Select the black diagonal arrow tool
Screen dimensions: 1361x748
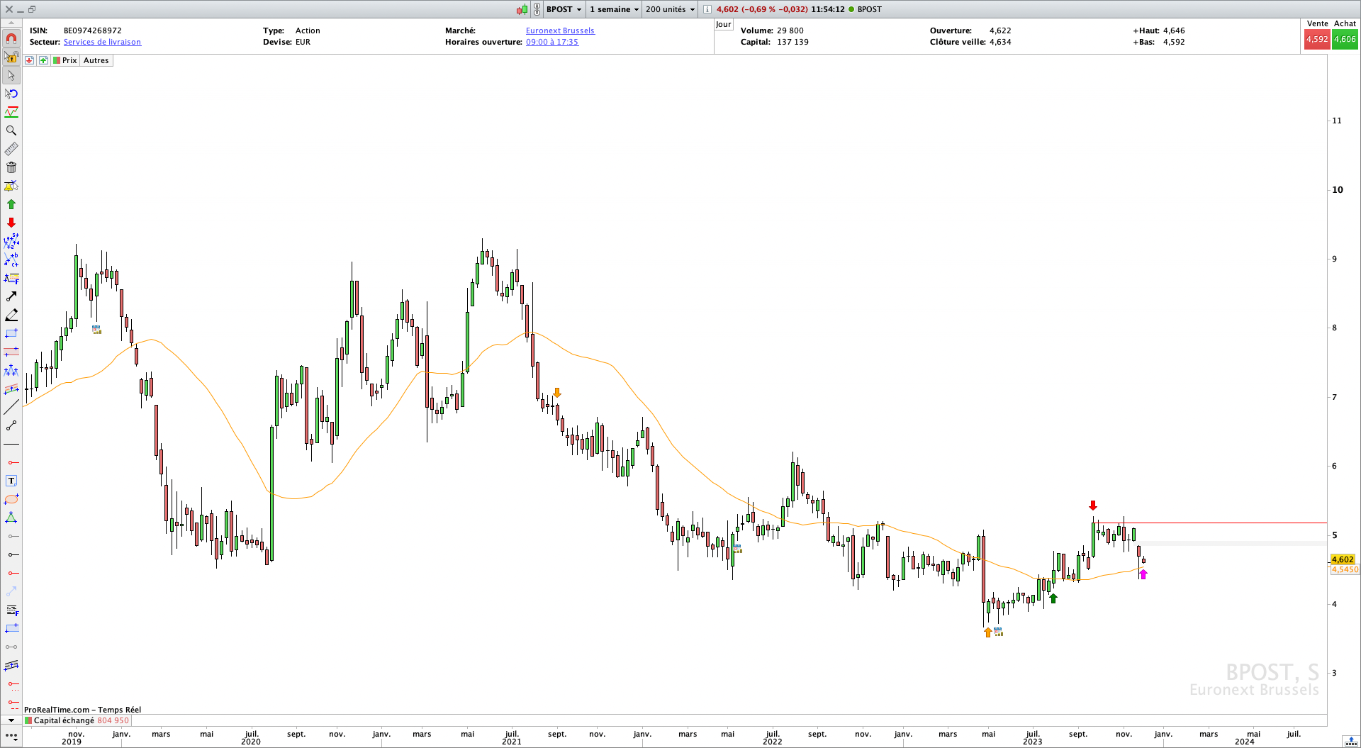[x=11, y=296]
